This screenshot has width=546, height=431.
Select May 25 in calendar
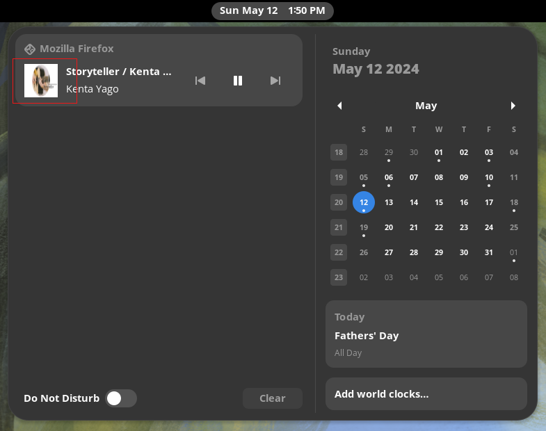pyautogui.click(x=514, y=227)
